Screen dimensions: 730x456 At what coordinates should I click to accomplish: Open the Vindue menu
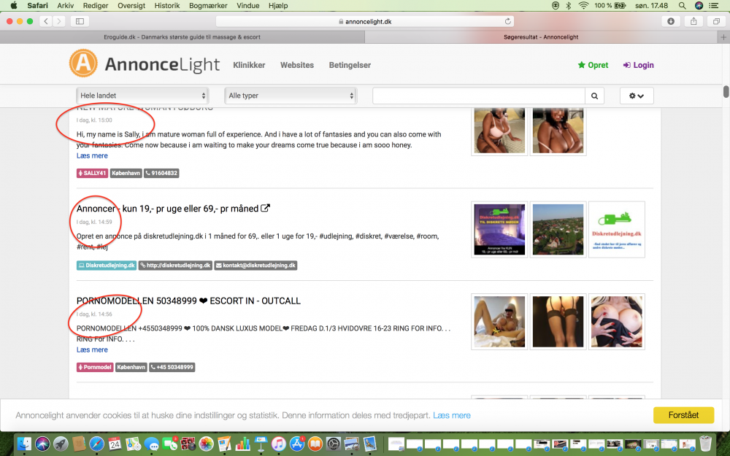pyautogui.click(x=247, y=6)
